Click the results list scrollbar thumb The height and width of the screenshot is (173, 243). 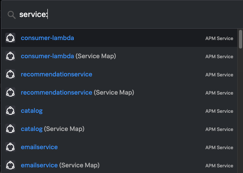click(241, 38)
